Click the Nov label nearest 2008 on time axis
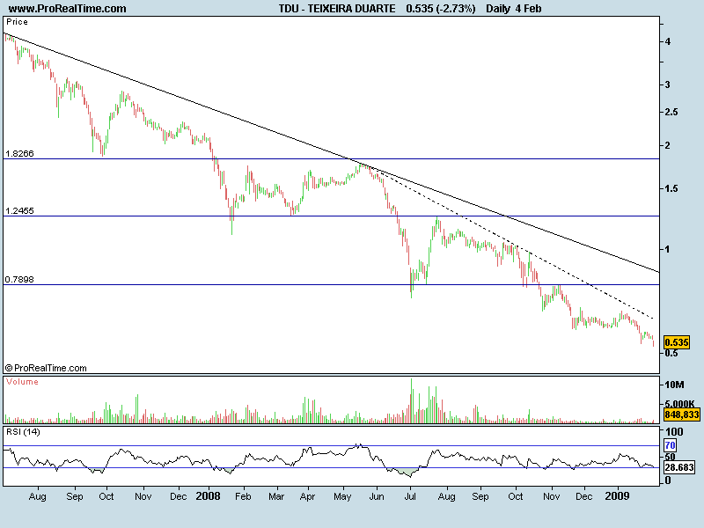 pos(143,496)
